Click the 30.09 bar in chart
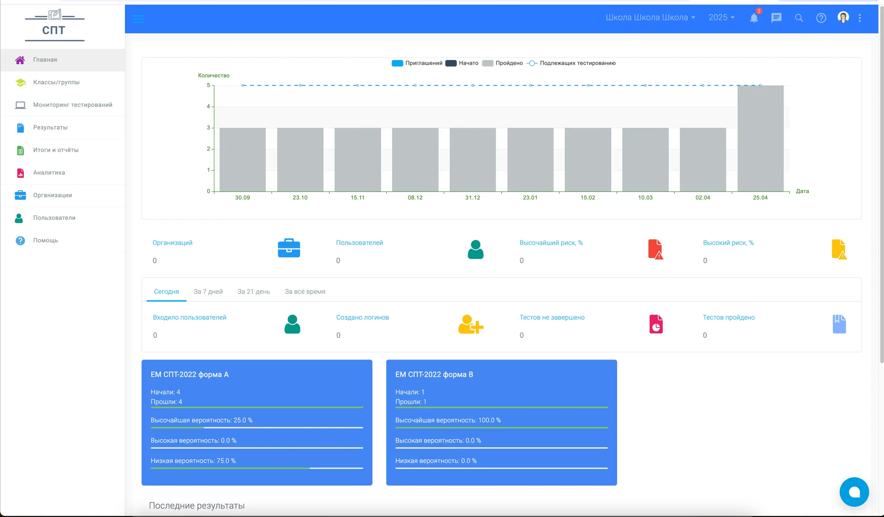Screen dimensions: 884x517 tap(243, 160)
